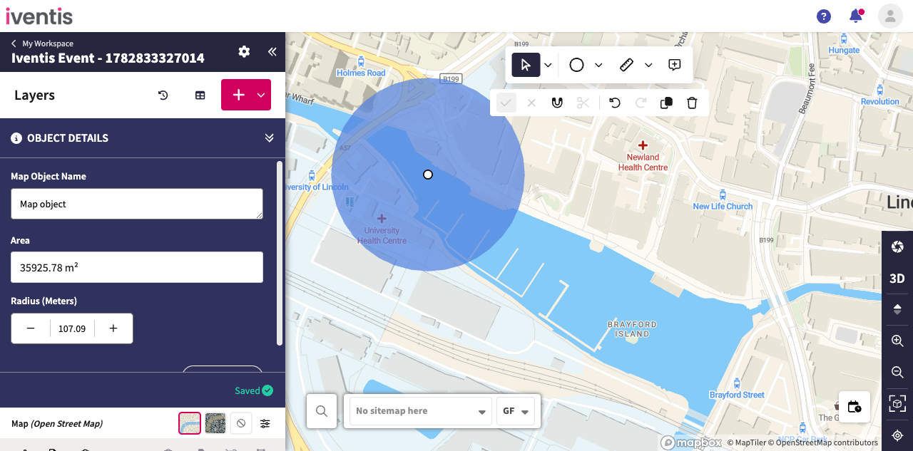The width and height of the screenshot is (913, 451).
Task: Reset map bearing compass arrows
Action: (x=897, y=309)
